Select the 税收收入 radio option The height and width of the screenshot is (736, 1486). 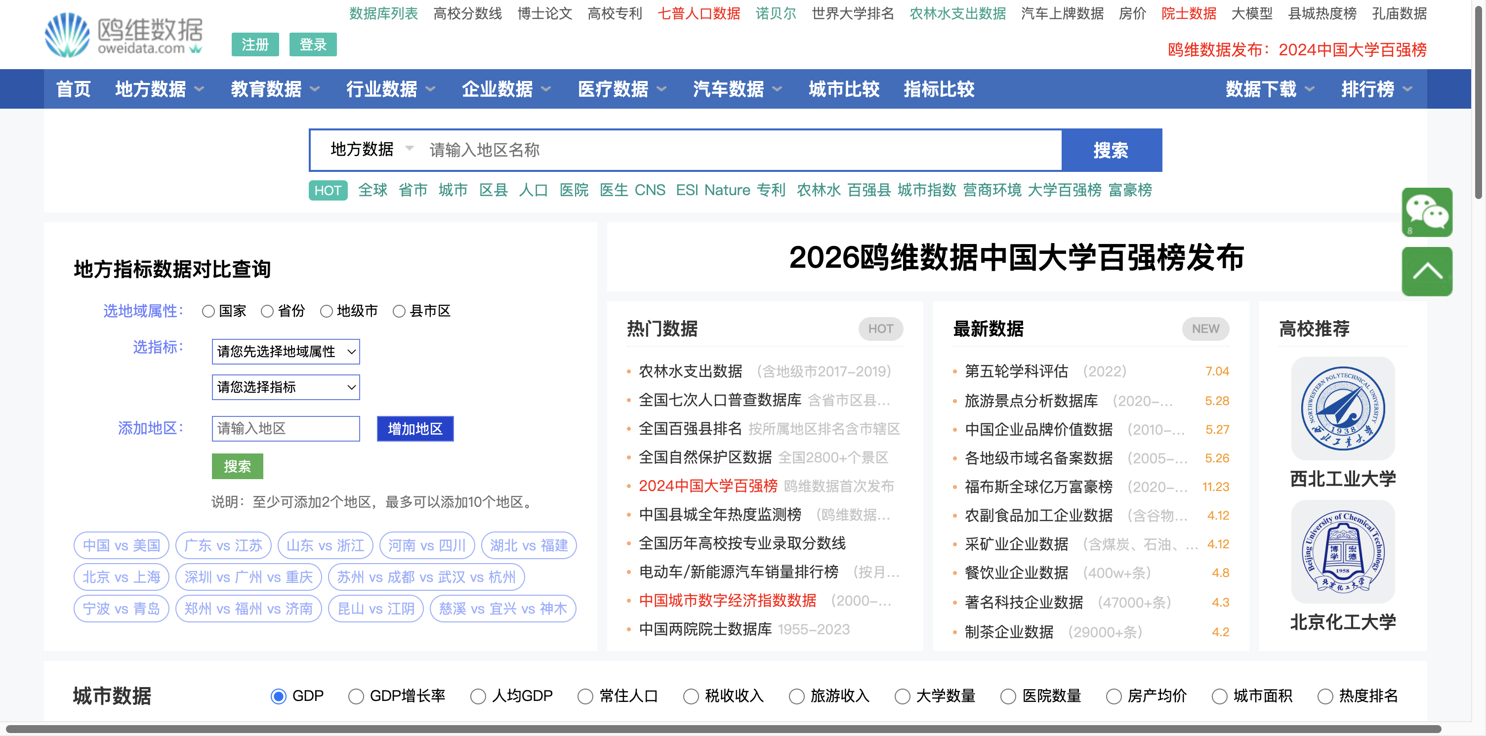691,696
